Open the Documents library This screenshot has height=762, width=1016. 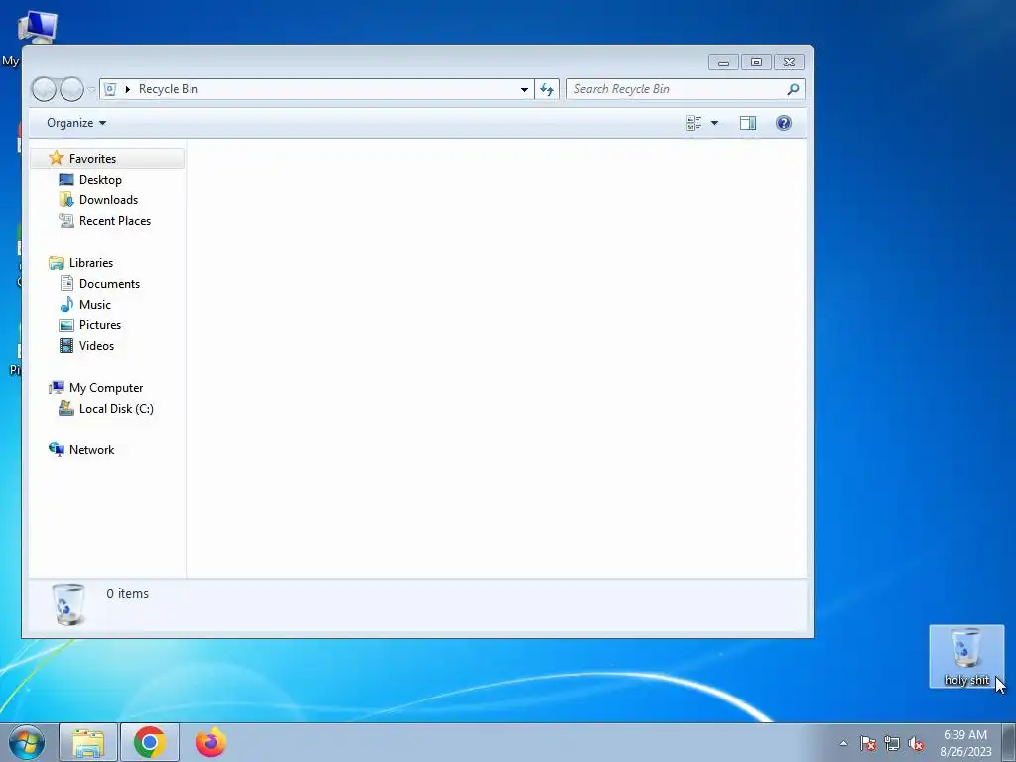pos(109,283)
